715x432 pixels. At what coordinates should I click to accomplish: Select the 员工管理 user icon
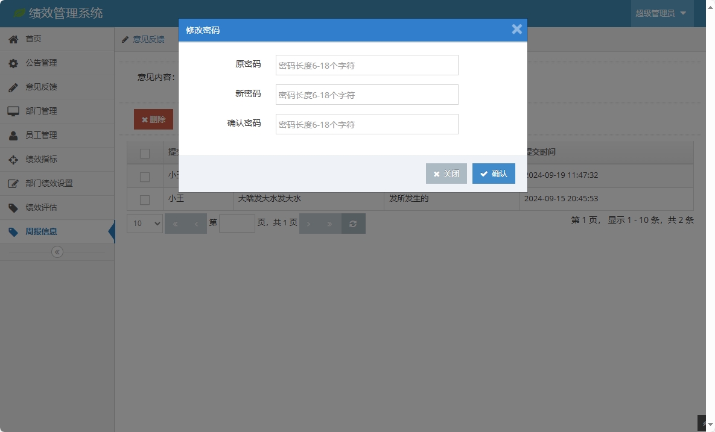point(13,135)
